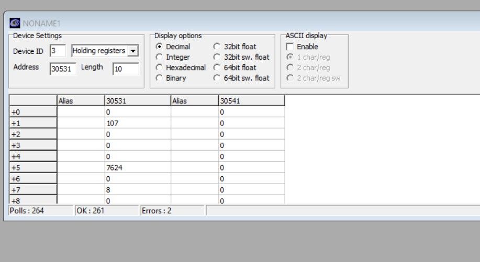Click the cell with value 7624

pyautogui.click(x=138, y=167)
